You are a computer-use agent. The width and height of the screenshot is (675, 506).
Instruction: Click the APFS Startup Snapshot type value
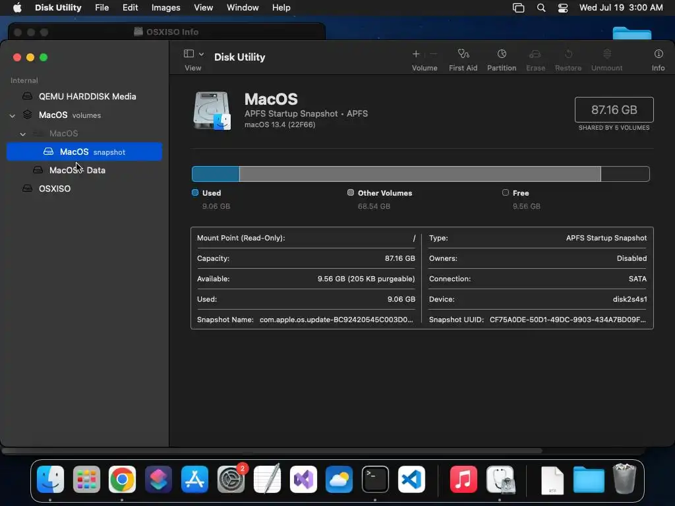click(606, 238)
